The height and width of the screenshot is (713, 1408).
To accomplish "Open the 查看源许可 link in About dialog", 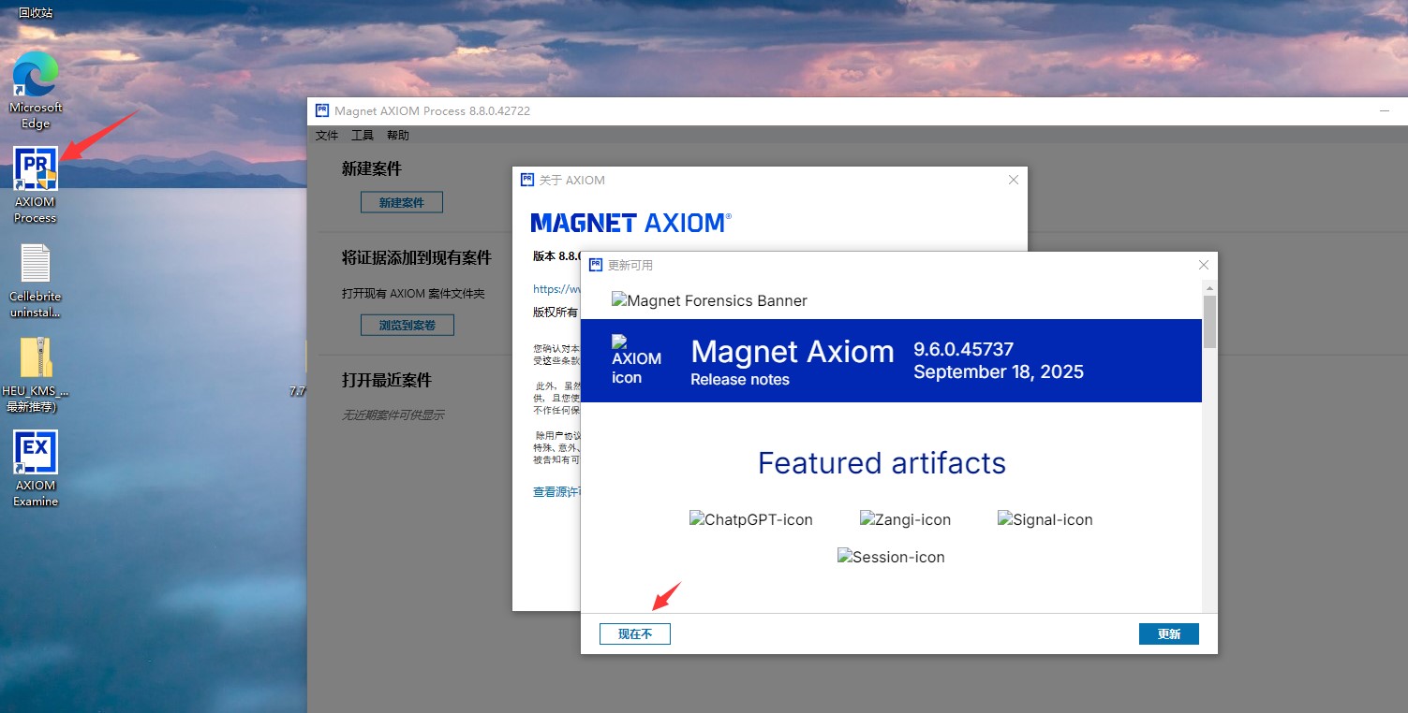I will 556,492.
